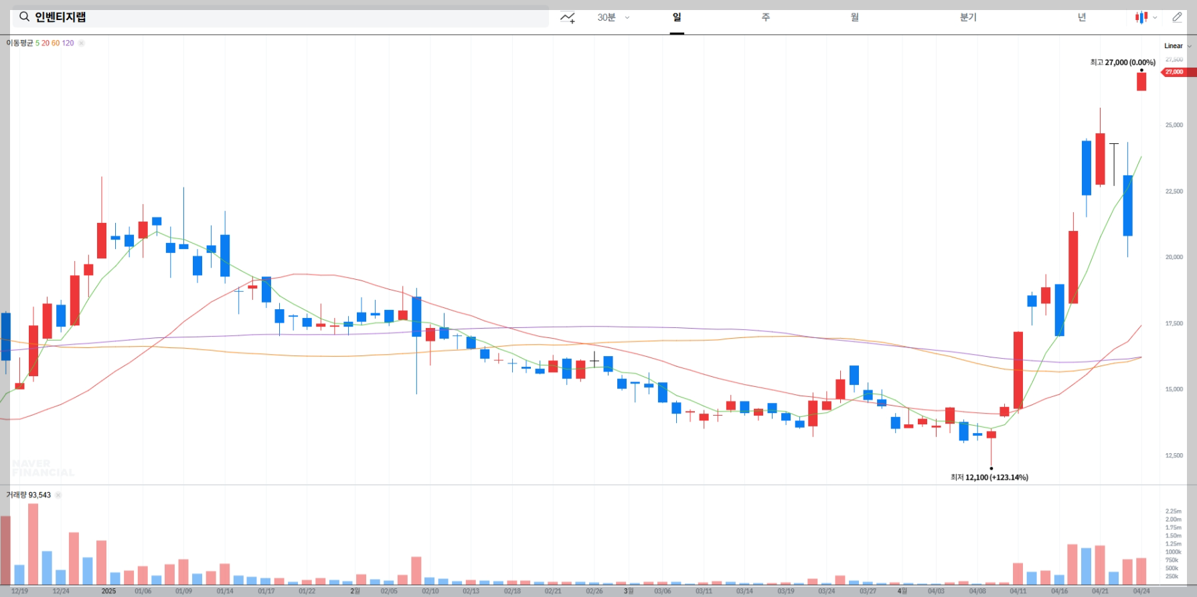Click the 04/24 date axis label
Viewport: 1197px width, 597px height.
point(1141,591)
